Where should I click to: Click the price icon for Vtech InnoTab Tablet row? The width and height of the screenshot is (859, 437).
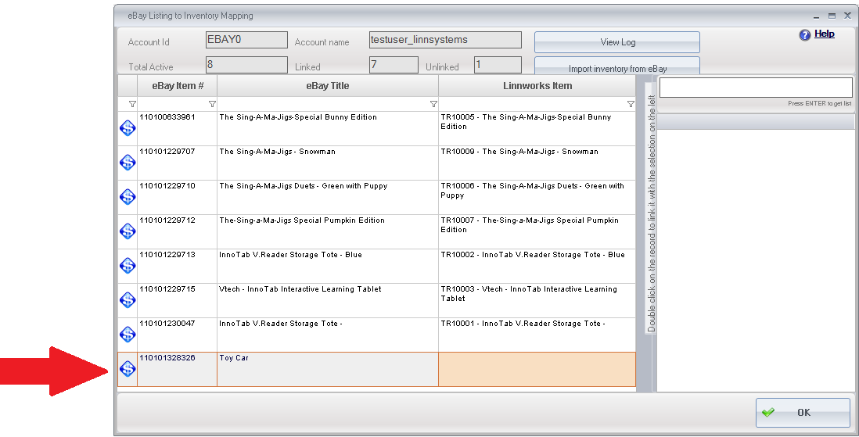pos(128,299)
